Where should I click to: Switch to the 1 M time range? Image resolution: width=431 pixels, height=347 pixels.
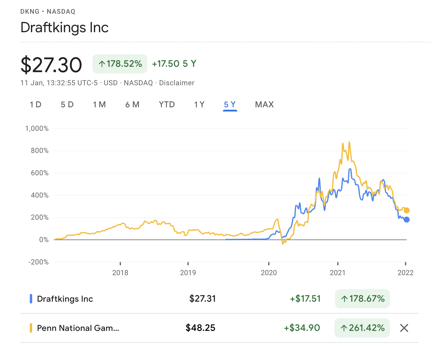[99, 105]
